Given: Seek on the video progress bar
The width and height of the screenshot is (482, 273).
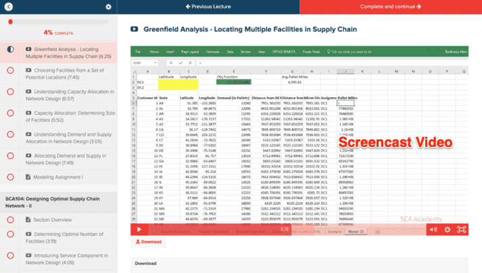Looking at the screenshot, I should tap(287, 229).
